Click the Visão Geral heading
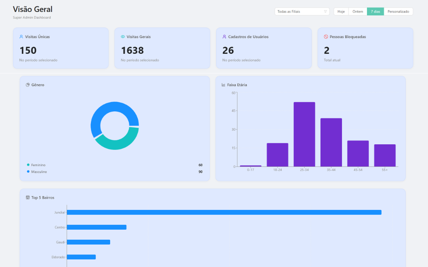 [x=33, y=9]
